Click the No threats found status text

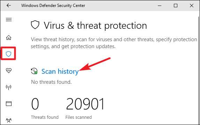51,82
